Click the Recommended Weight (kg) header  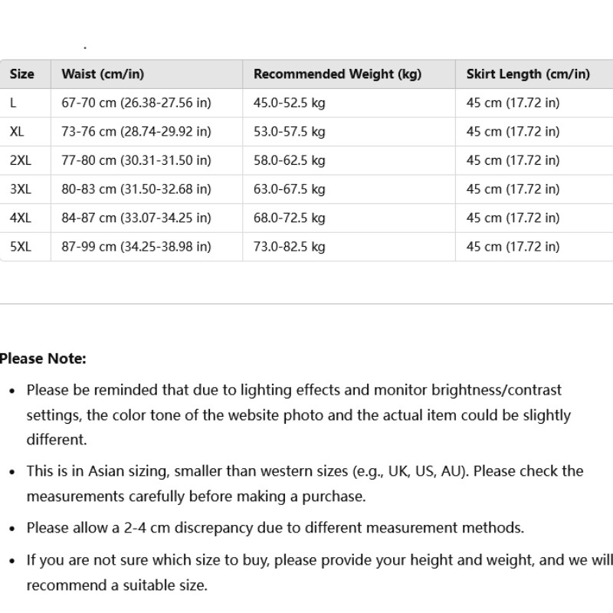point(337,74)
